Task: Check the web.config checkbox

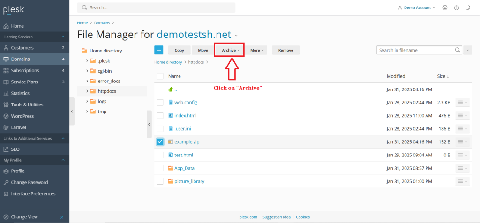Action: tap(160, 103)
